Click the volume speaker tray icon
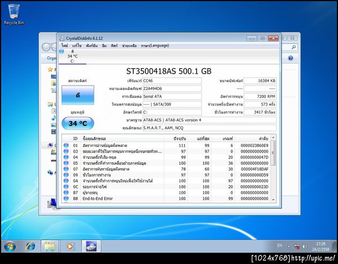 304,247
